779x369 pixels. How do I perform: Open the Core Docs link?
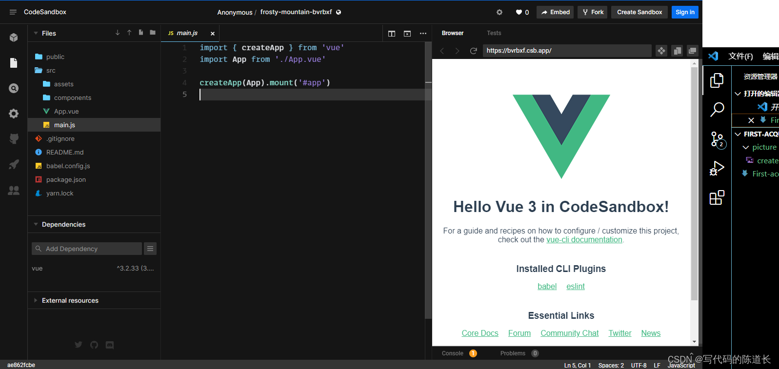pyautogui.click(x=480, y=333)
